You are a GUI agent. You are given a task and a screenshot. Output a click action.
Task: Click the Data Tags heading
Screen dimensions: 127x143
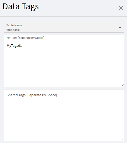pos(21,7)
